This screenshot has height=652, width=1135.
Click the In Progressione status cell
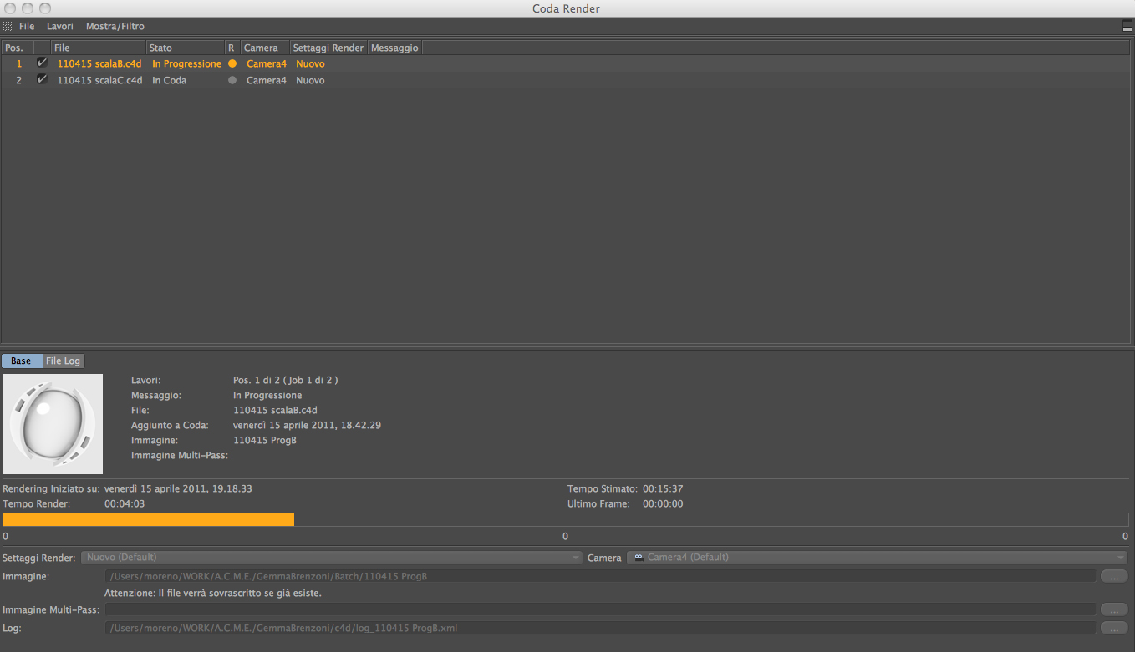[186, 63]
